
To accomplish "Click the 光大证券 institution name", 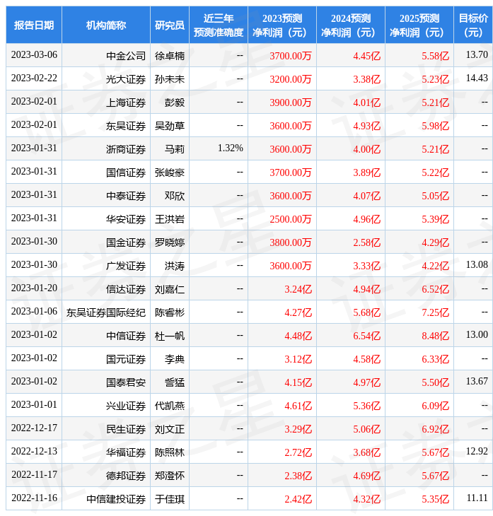I will [126, 79].
